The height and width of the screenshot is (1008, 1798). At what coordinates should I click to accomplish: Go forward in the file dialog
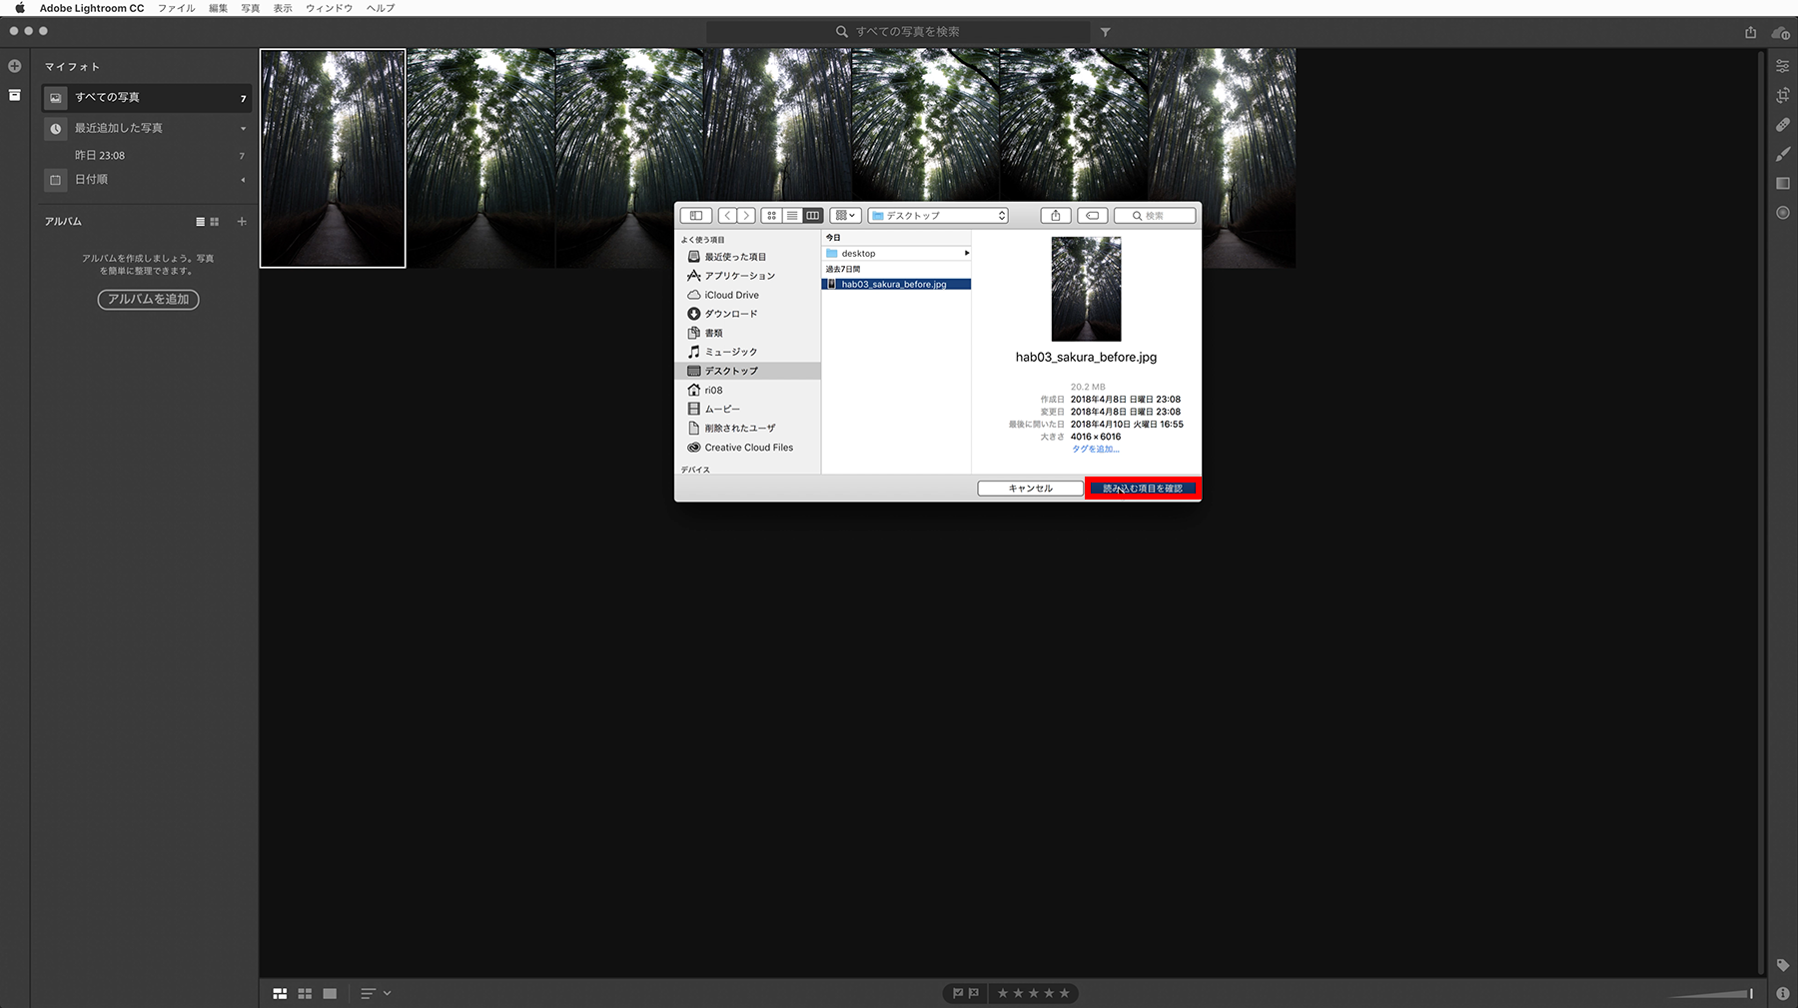(x=746, y=216)
